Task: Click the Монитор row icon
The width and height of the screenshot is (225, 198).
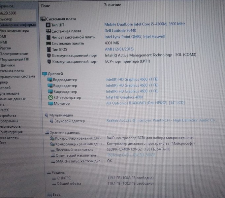Action: tap(50, 103)
